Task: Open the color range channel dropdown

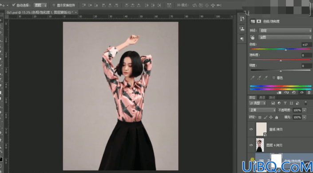Action: click(x=285, y=37)
